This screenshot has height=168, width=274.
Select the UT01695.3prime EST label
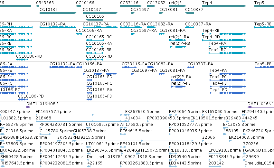(x=102, y=124)
